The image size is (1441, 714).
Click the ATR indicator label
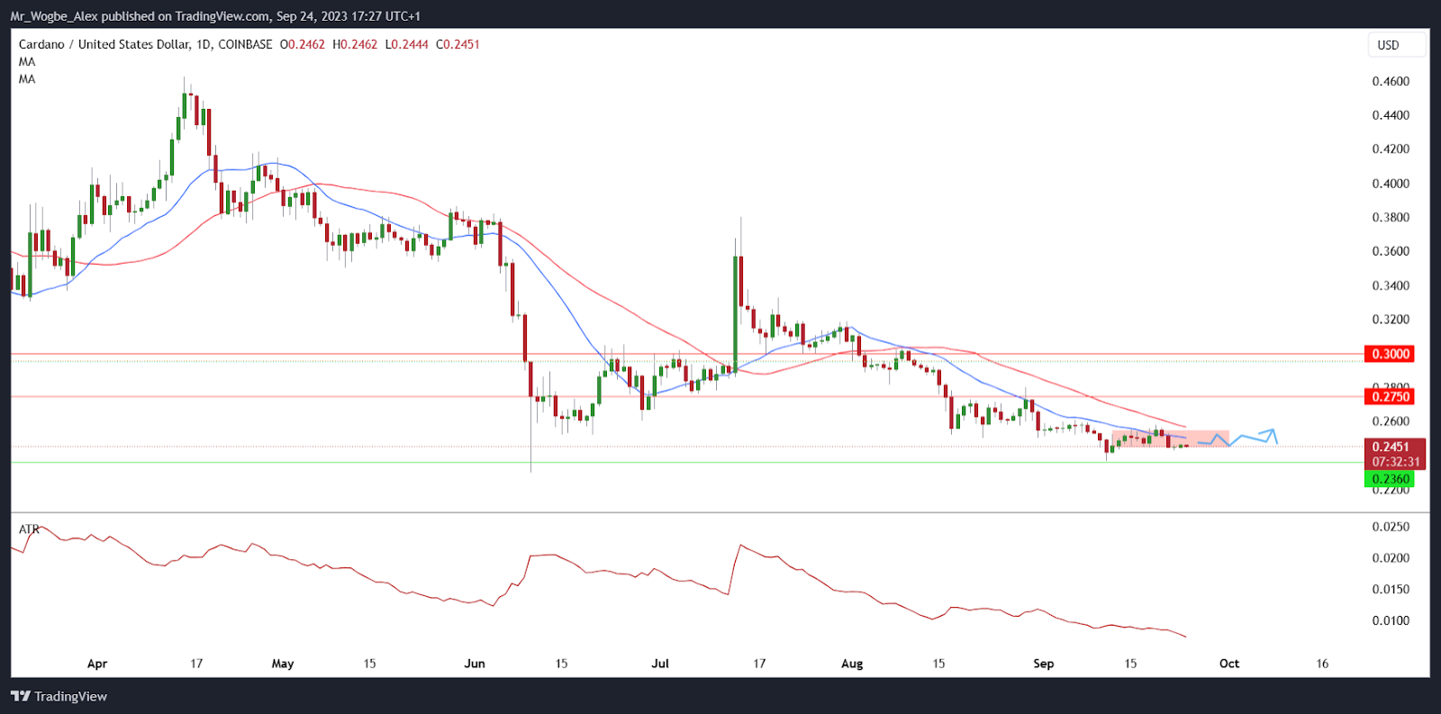coord(29,529)
